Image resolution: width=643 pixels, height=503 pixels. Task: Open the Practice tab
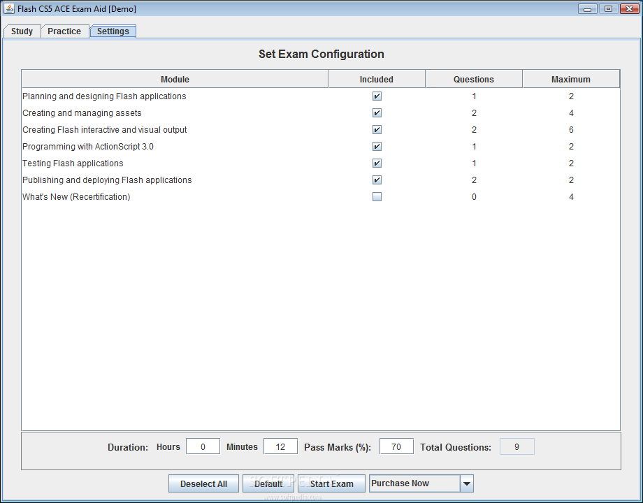point(64,31)
